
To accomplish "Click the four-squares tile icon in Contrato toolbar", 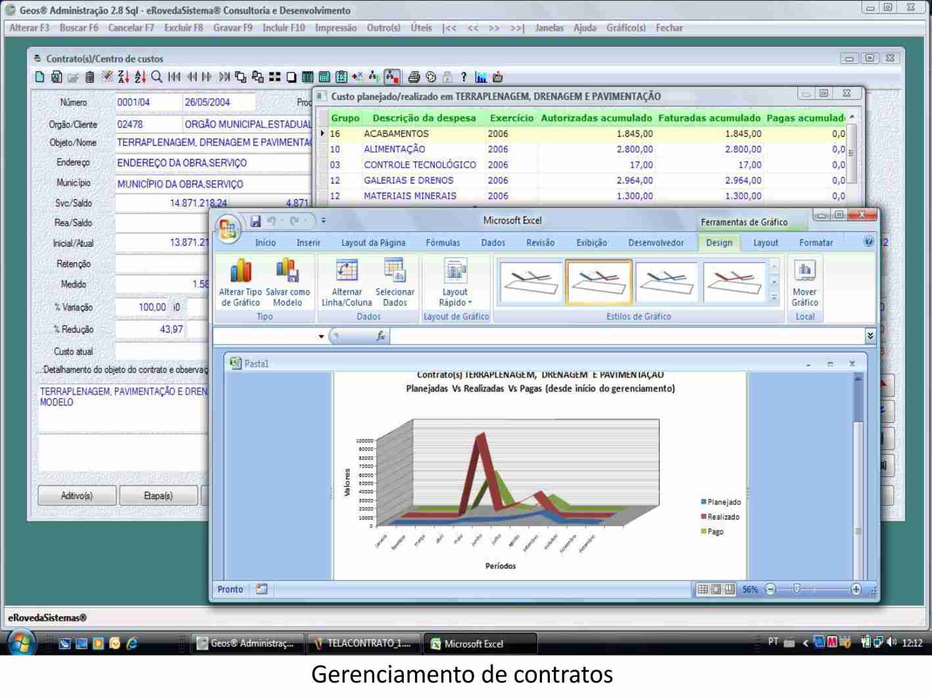I will [x=274, y=77].
